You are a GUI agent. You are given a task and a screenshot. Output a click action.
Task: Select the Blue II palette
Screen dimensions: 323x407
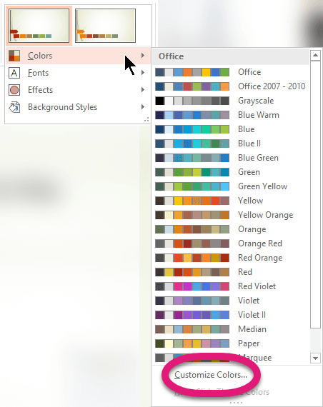(x=231, y=144)
